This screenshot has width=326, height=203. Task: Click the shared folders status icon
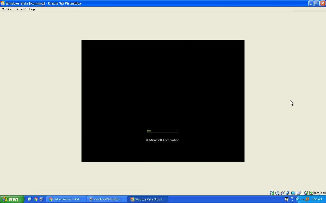[293, 193]
